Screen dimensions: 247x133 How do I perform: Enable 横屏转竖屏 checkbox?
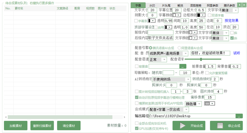click(x=137, y=103)
